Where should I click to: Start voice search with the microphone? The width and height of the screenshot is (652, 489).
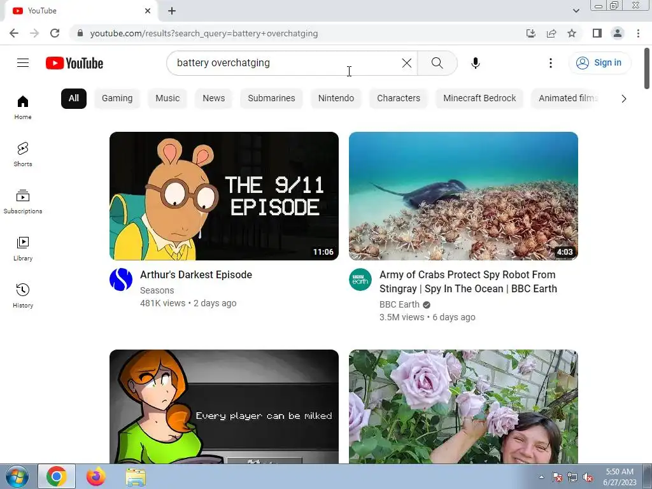[475, 63]
